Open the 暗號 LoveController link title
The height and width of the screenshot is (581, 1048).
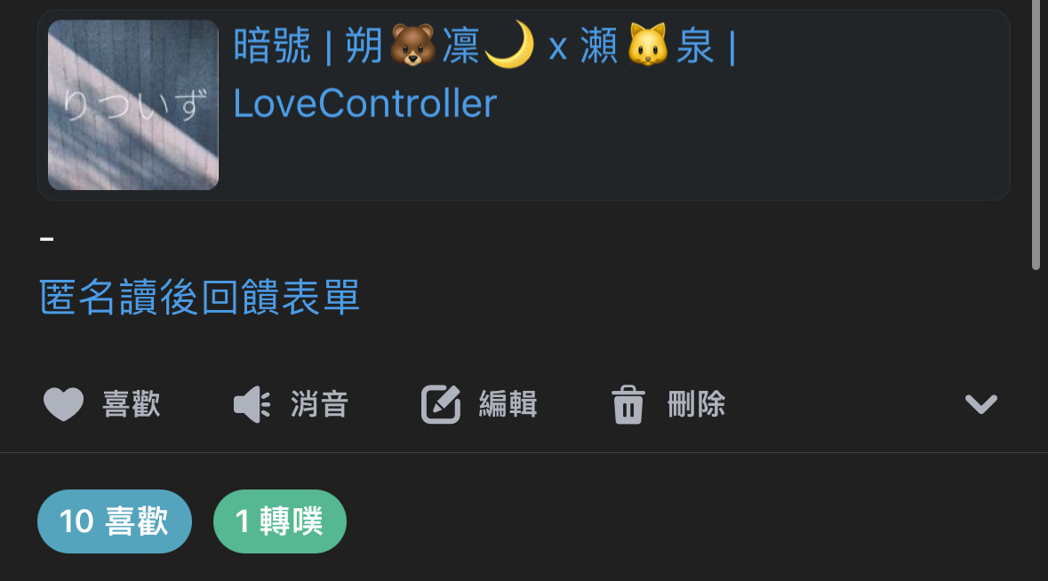pos(484,74)
